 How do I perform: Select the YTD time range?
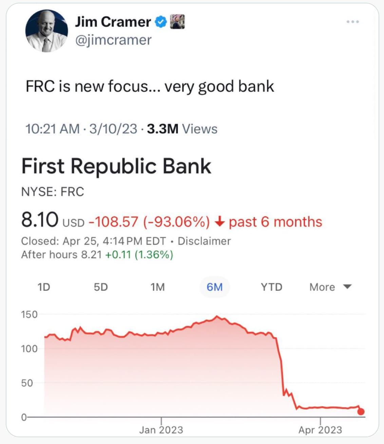point(271,287)
